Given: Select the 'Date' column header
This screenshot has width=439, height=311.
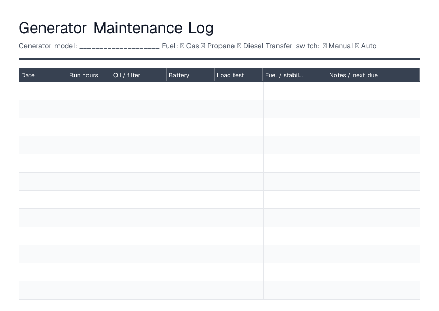Looking at the screenshot, I should pyautogui.click(x=43, y=75).
